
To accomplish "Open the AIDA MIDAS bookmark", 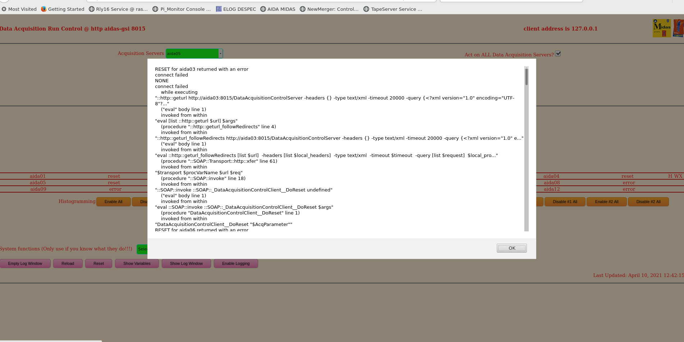I will 277,9.
